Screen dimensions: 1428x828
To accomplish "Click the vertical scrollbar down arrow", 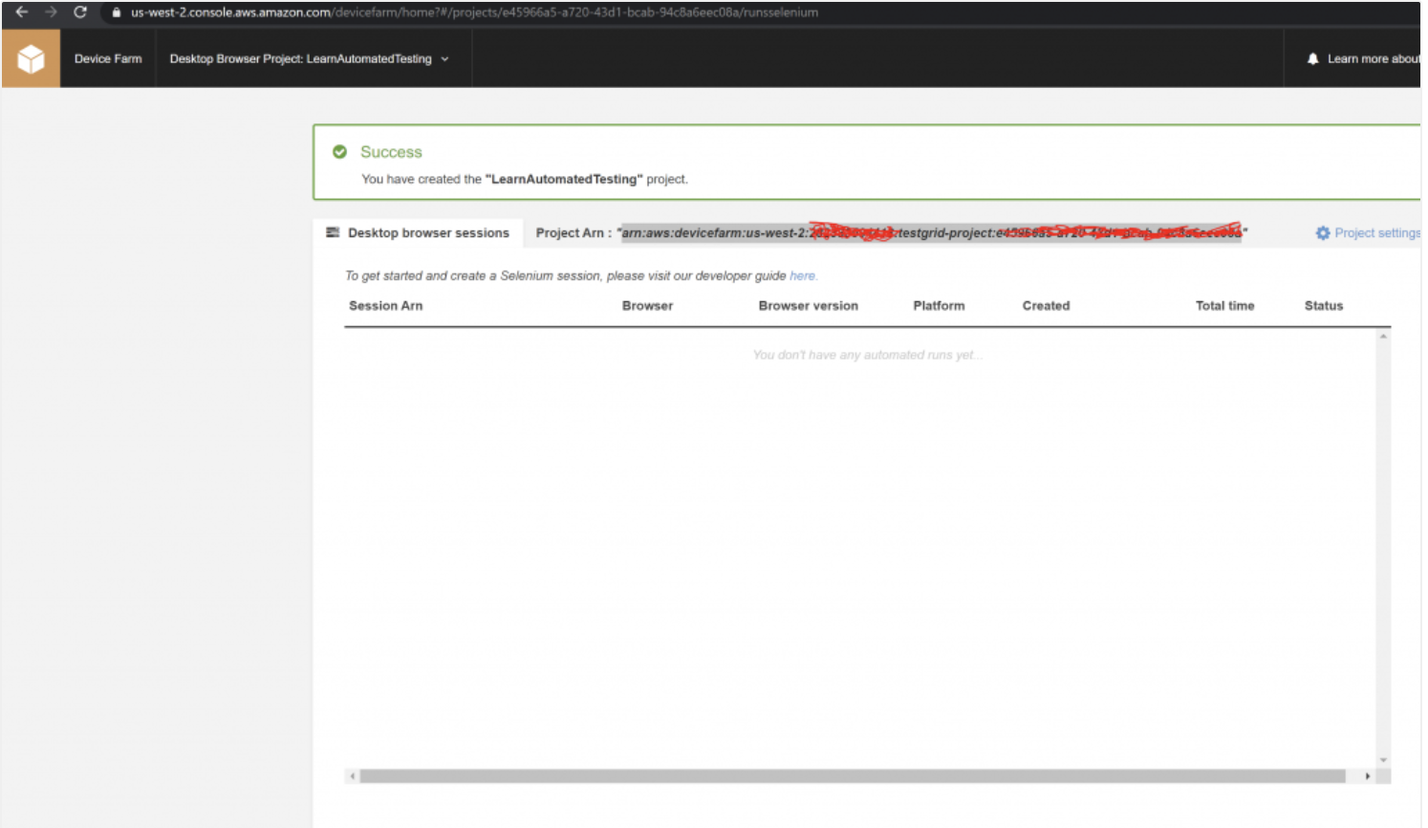I will click(x=1383, y=760).
